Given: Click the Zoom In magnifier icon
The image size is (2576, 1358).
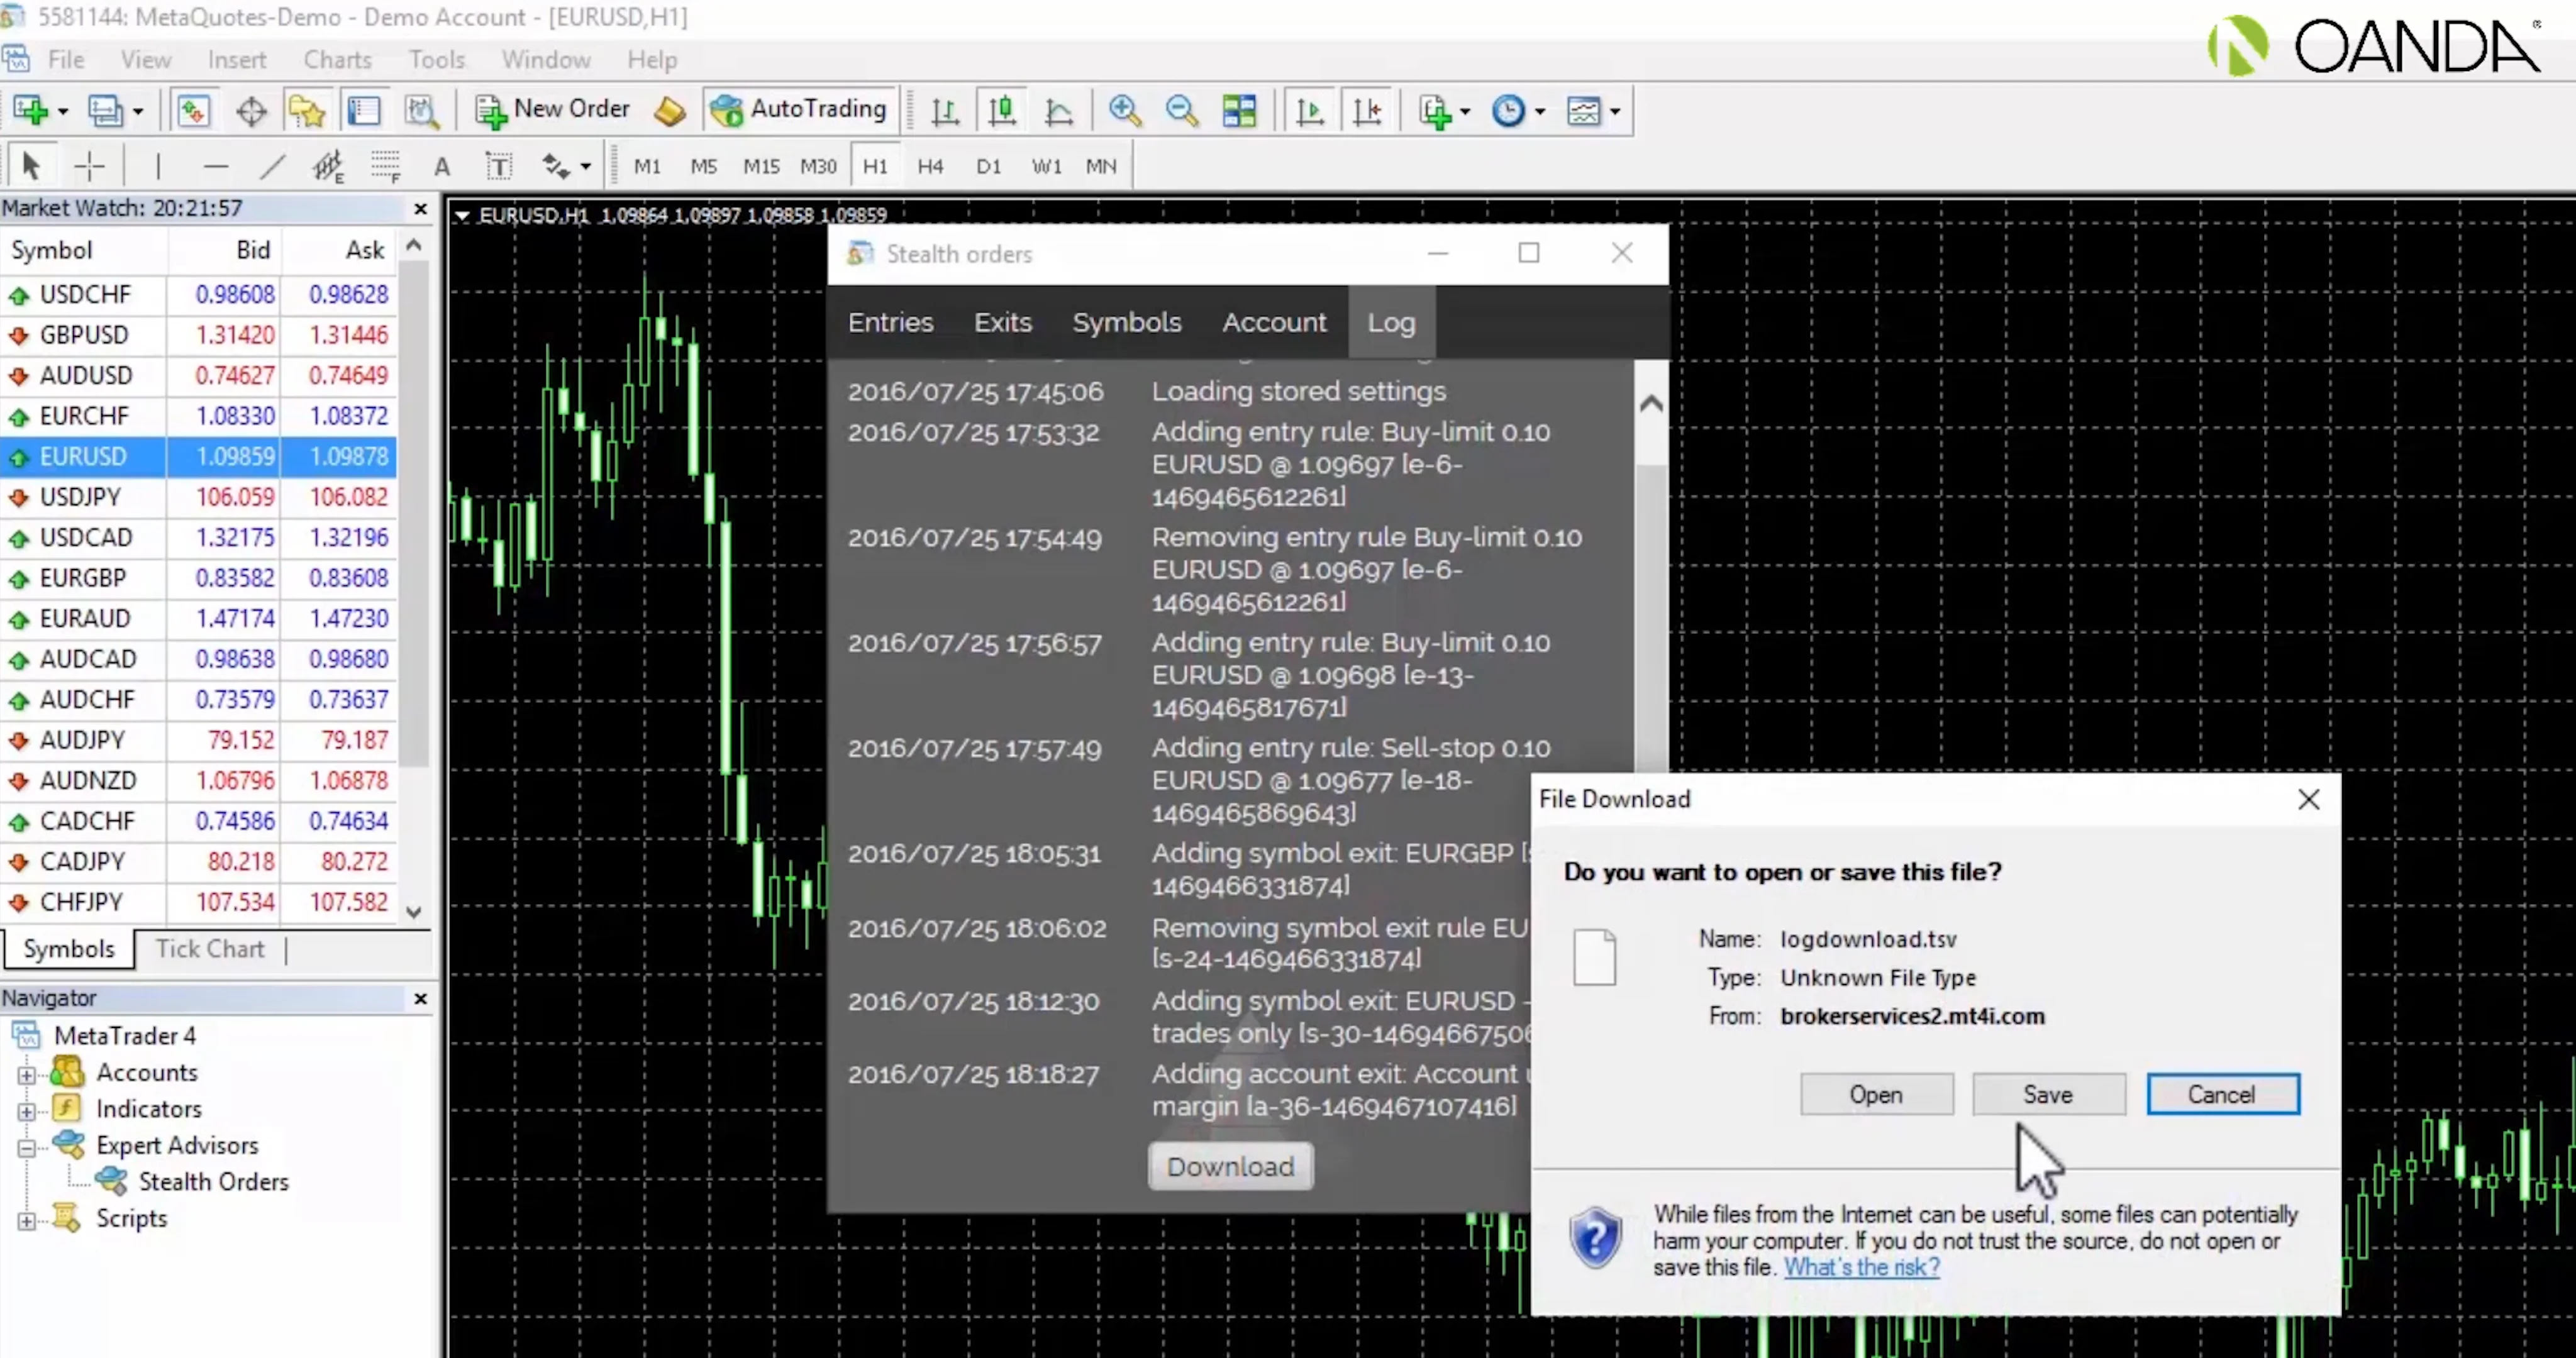Looking at the screenshot, I should 1125,110.
